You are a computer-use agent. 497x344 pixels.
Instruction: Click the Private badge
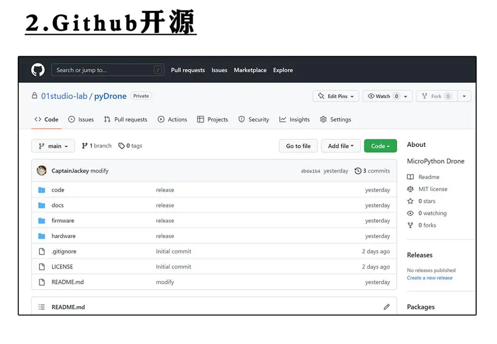[x=141, y=96]
